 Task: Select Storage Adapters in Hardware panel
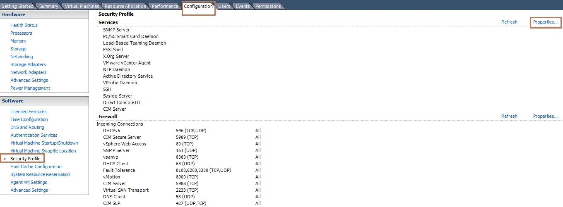[28, 64]
